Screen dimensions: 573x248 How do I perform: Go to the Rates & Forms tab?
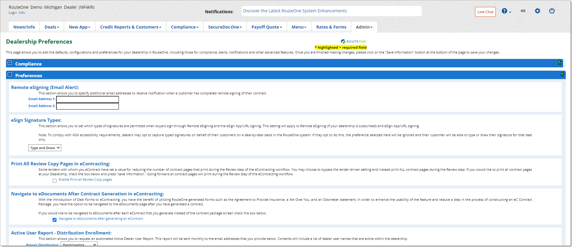point(331,27)
